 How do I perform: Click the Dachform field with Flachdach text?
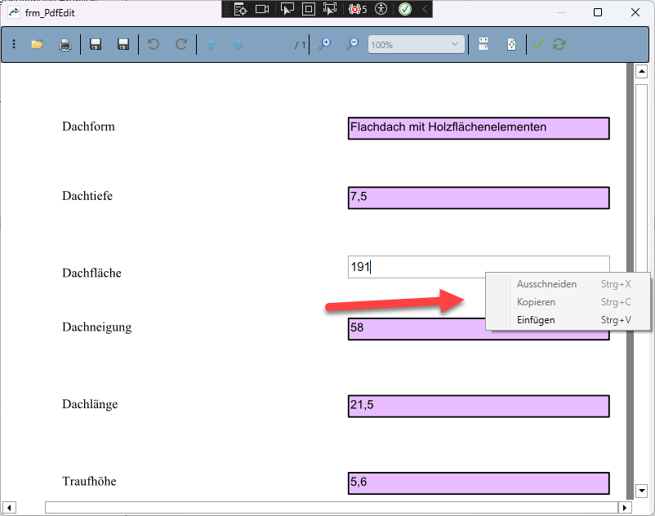click(479, 128)
